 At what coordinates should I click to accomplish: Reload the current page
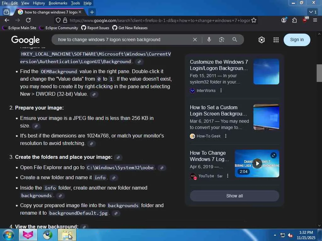28,20
